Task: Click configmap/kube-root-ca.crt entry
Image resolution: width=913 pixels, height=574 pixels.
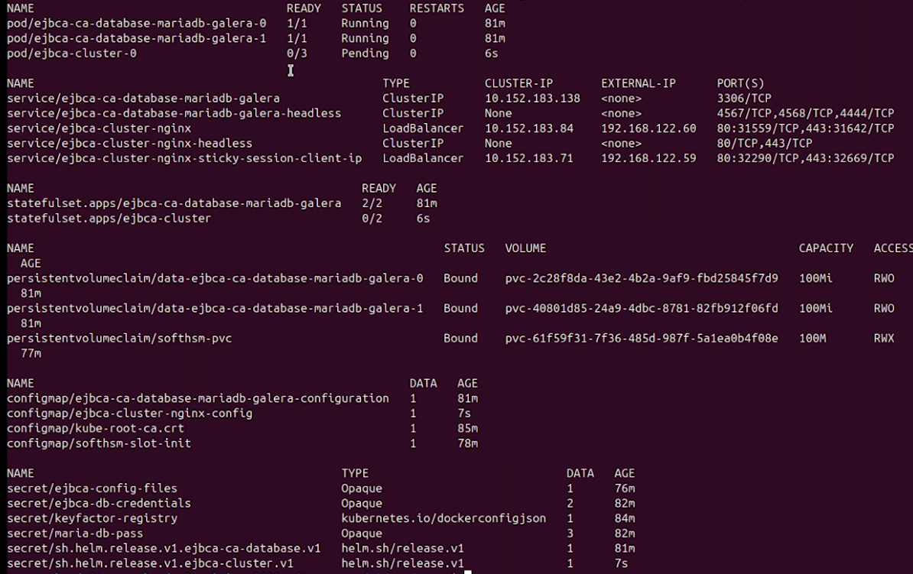Action: pyautogui.click(x=96, y=428)
